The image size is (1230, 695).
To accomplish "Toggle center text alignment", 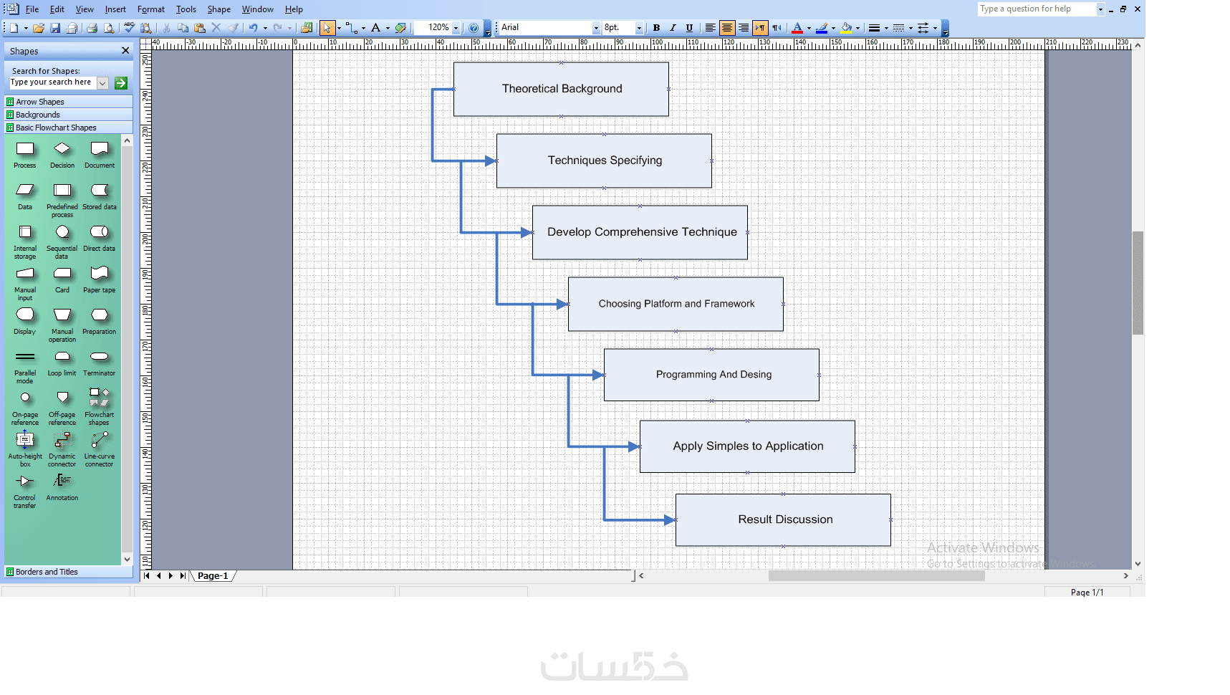I will tap(727, 28).
